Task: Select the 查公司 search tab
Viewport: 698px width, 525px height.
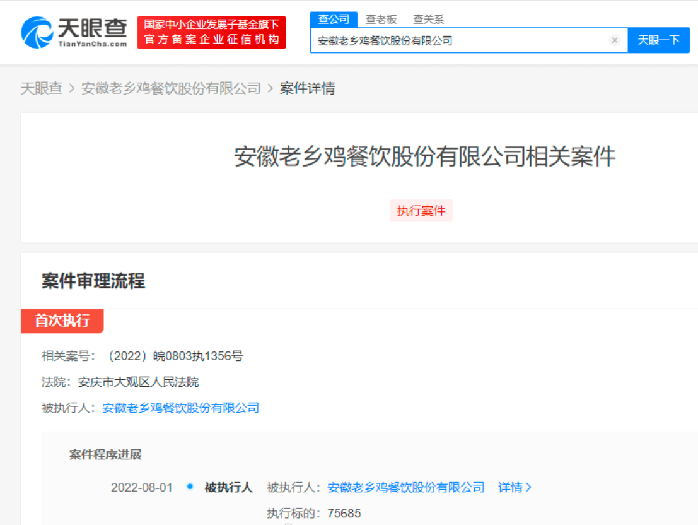Action: (334, 19)
